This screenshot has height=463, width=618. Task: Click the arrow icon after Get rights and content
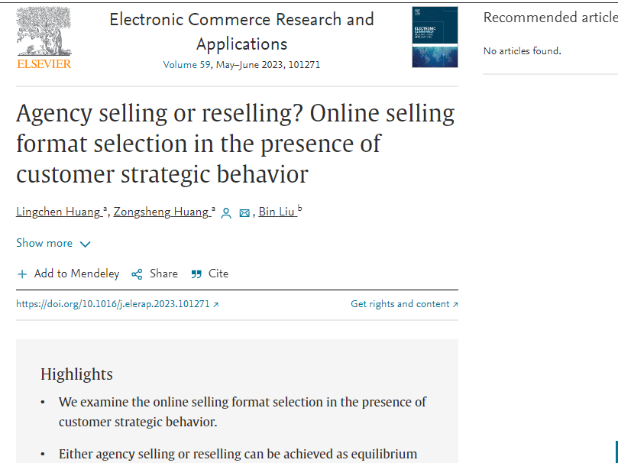(x=455, y=304)
